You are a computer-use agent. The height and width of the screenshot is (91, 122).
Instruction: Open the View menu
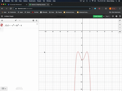[x=20, y=1]
